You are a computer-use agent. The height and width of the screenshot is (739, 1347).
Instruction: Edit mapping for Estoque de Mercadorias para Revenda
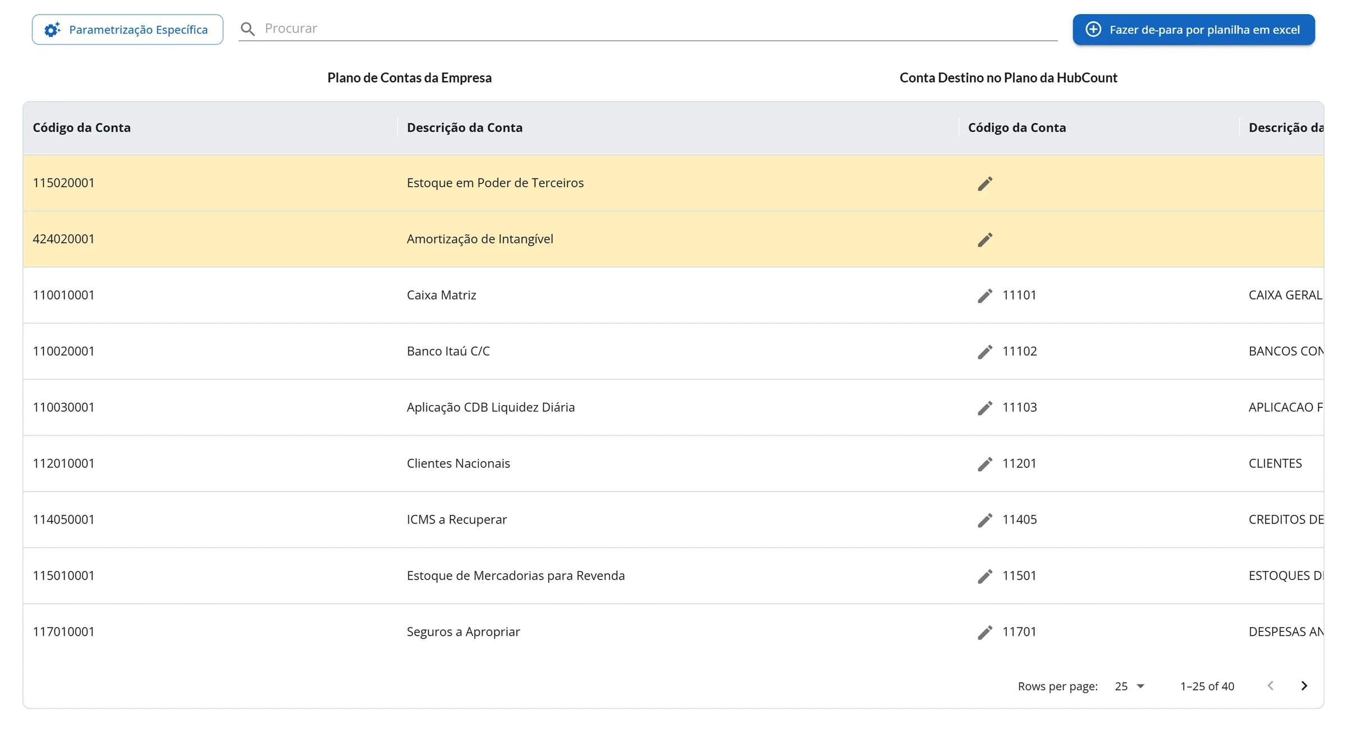pyautogui.click(x=984, y=576)
